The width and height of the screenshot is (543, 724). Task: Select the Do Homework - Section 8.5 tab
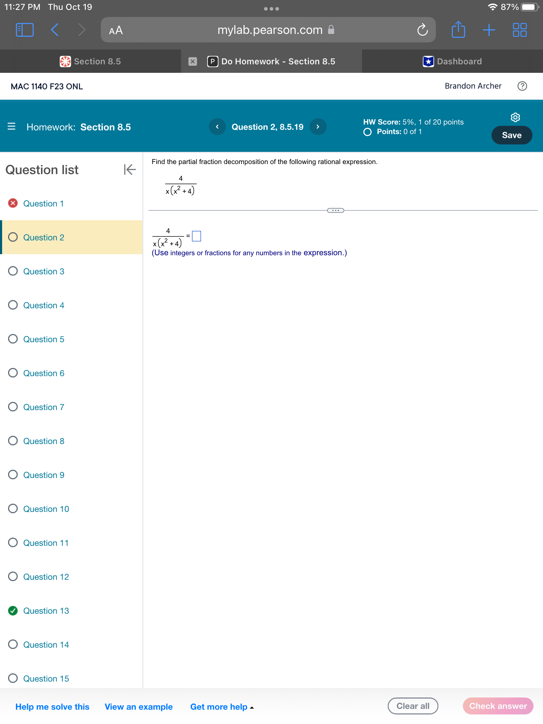click(x=271, y=61)
